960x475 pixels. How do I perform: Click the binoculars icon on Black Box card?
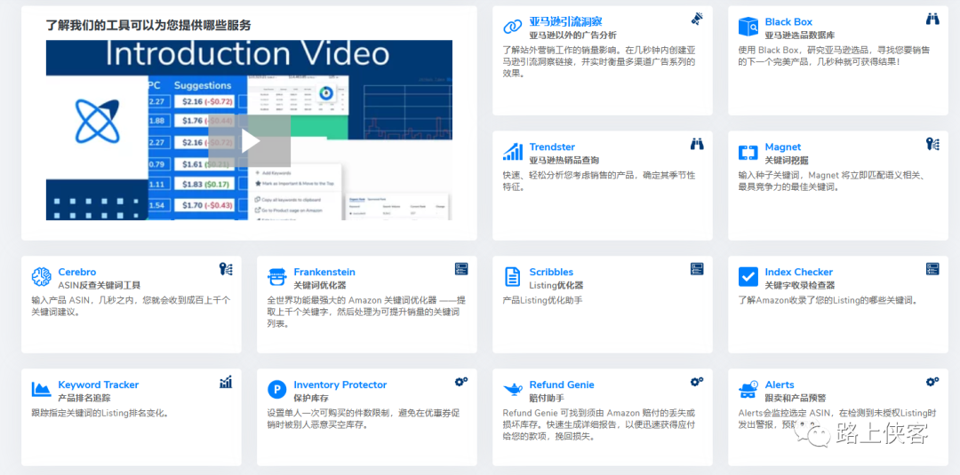[x=932, y=19]
